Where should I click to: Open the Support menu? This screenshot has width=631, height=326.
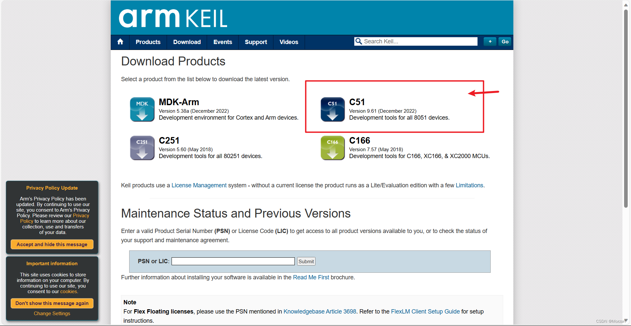[256, 42]
